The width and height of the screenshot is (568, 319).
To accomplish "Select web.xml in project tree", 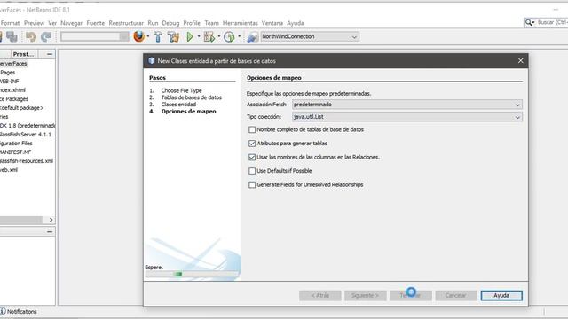I will tap(9, 170).
